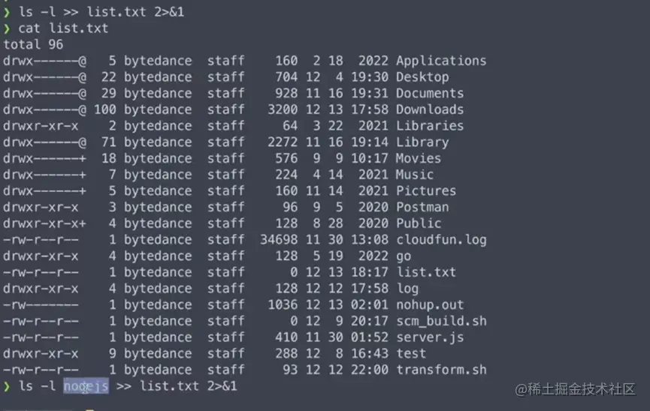Select the transform.sh file name
650x411 pixels.
coord(441,370)
